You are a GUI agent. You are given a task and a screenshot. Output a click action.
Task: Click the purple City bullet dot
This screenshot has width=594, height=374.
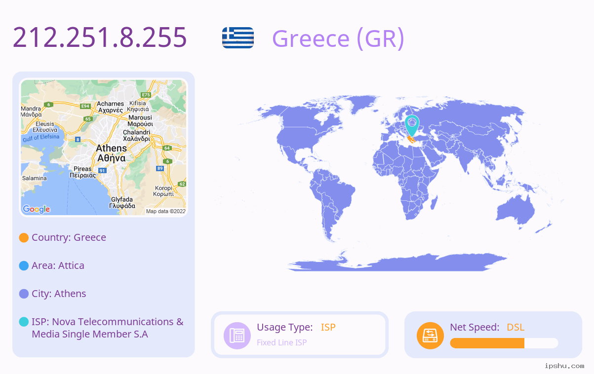(x=24, y=294)
